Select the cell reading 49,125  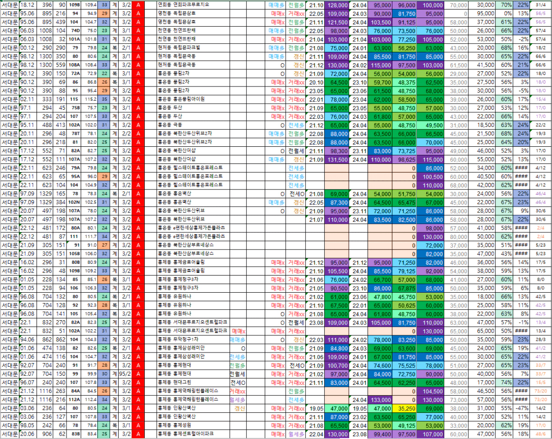click(404, 426)
